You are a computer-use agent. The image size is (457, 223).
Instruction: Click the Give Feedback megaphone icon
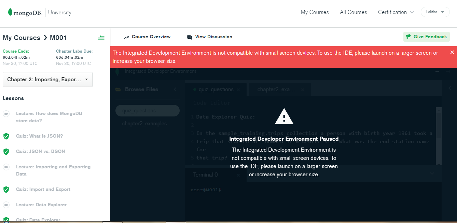[x=408, y=37]
